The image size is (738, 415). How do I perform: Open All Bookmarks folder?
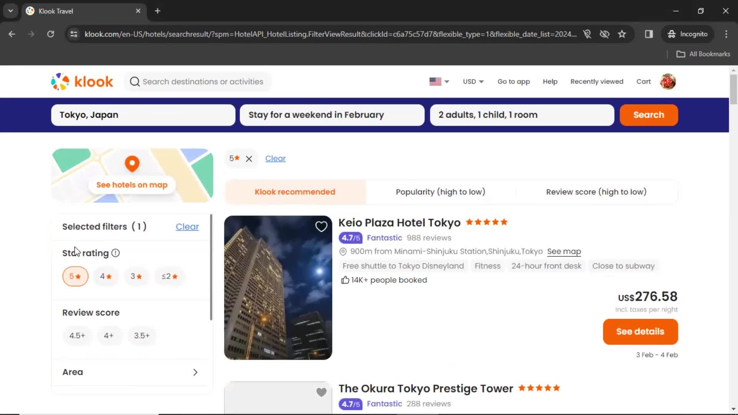703,54
